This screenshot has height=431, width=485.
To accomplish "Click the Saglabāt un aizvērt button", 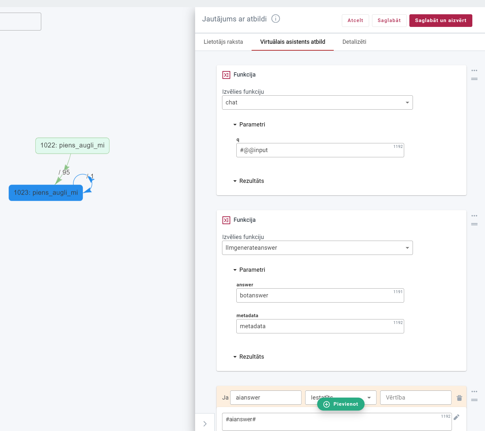I will tap(441, 20).
